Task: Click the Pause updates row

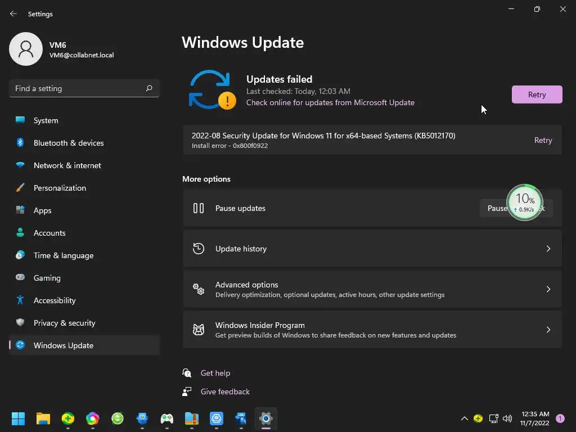Action: pos(372,208)
